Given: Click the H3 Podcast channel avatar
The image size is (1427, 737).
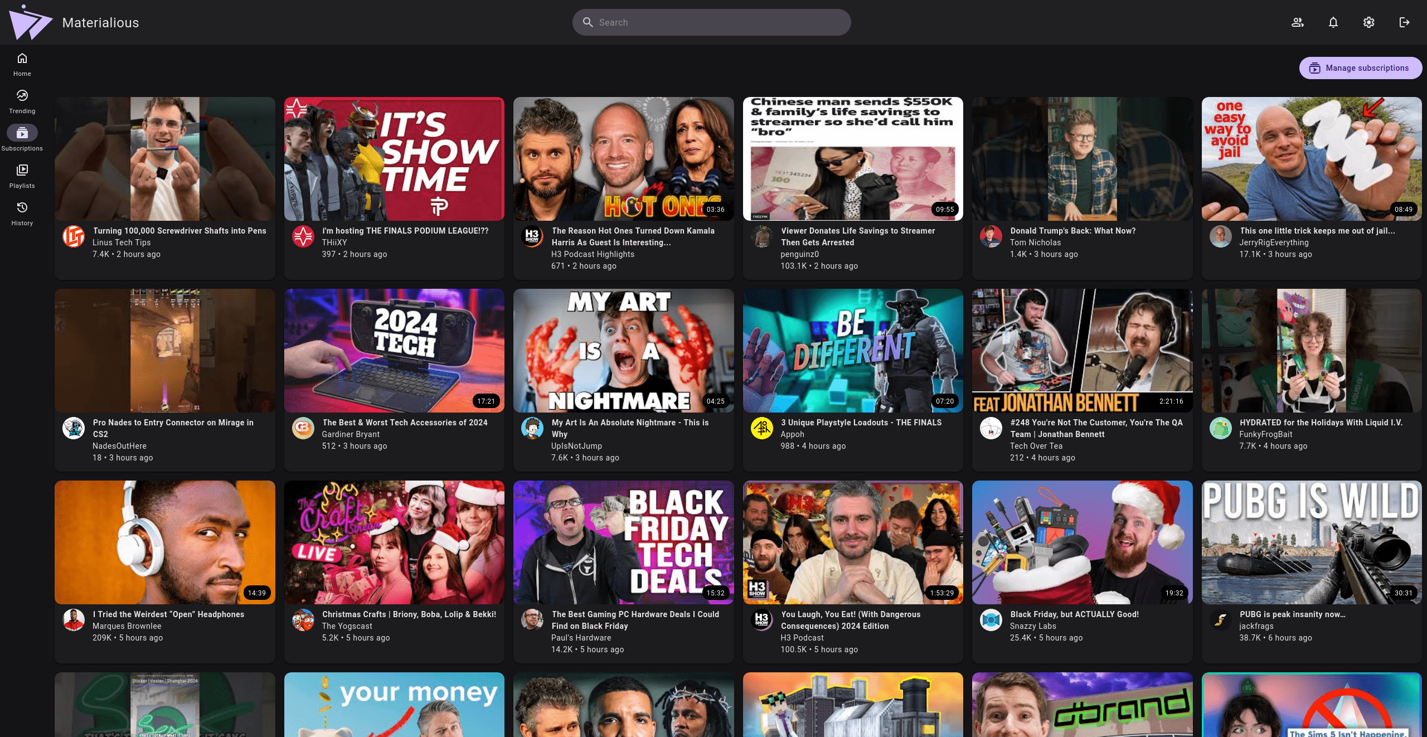Looking at the screenshot, I should [761, 620].
